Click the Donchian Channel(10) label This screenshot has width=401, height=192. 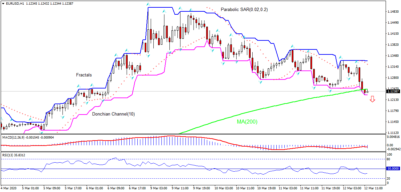point(113,114)
